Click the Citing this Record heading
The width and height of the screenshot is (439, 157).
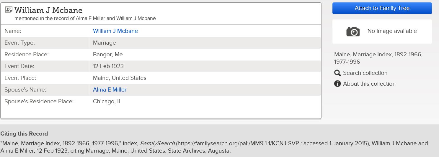tap(24, 134)
